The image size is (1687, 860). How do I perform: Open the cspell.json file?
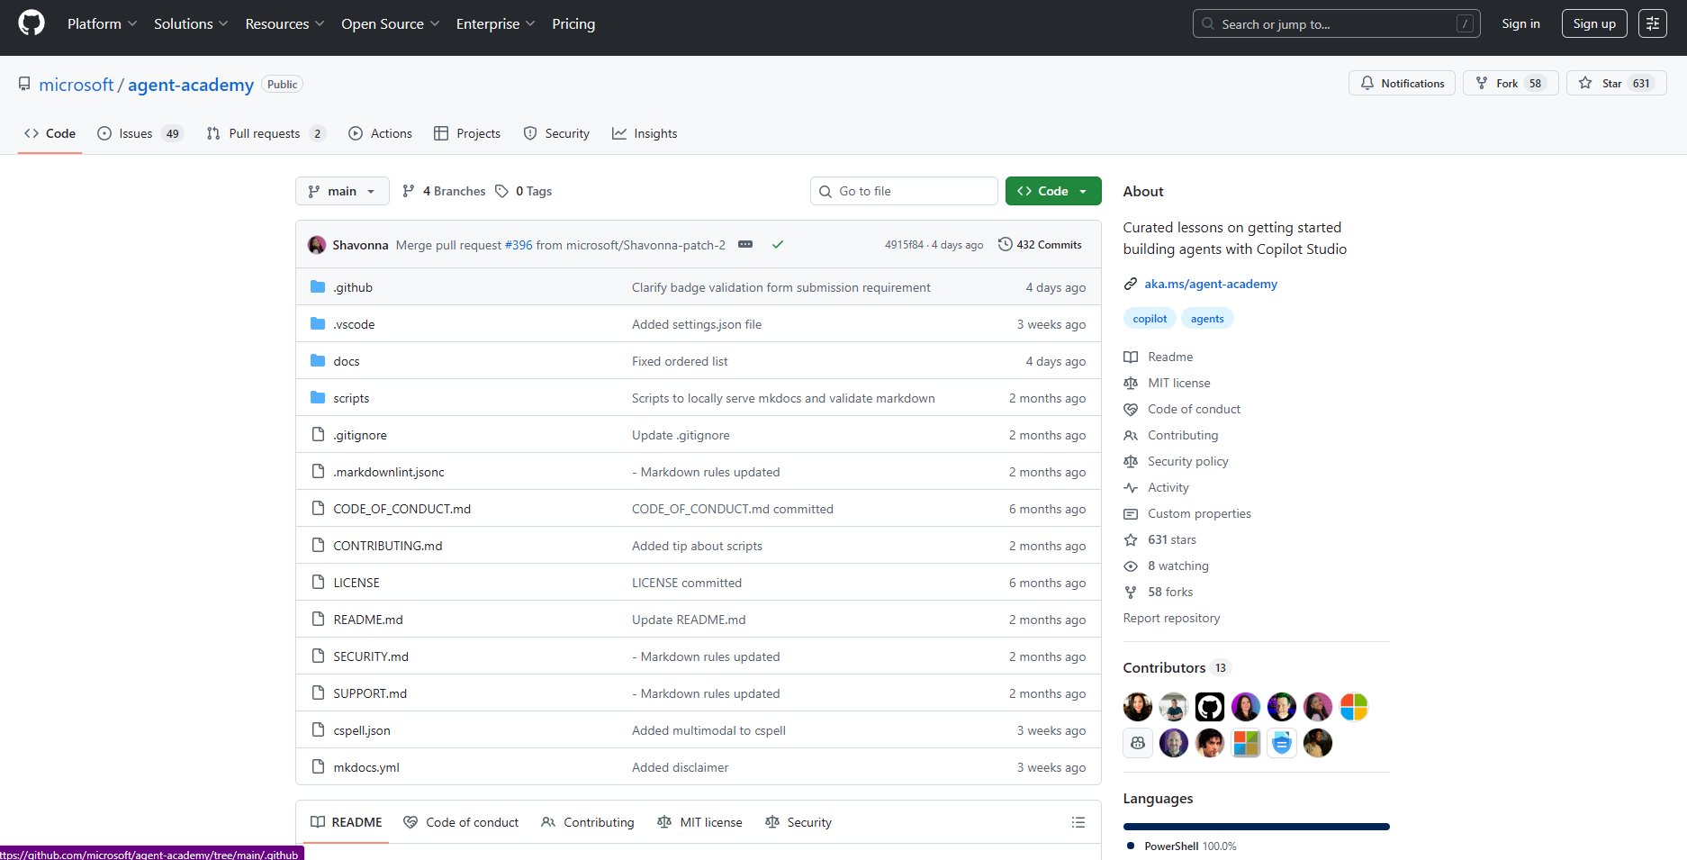(362, 730)
